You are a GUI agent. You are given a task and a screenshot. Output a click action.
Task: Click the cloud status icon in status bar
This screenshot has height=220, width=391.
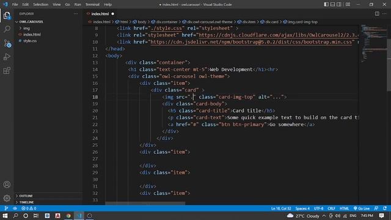(15, 208)
